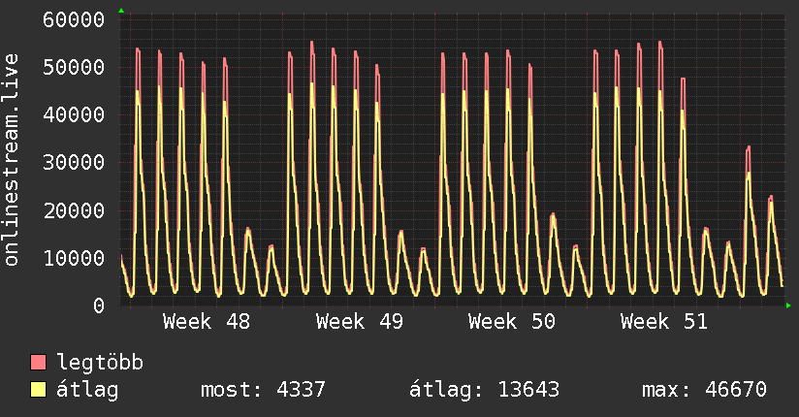799x417 pixels.
Task: Select the átlag legend label beside the yellow swatch
Action: [87, 390]
